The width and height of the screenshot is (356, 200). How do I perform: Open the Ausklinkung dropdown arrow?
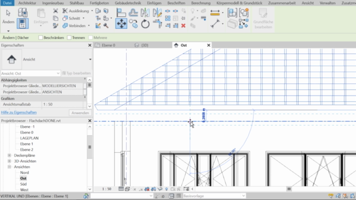[92, 11]
